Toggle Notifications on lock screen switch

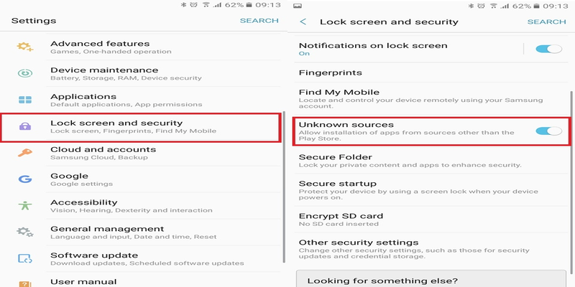pyautogui.click(x=548, y=49)
